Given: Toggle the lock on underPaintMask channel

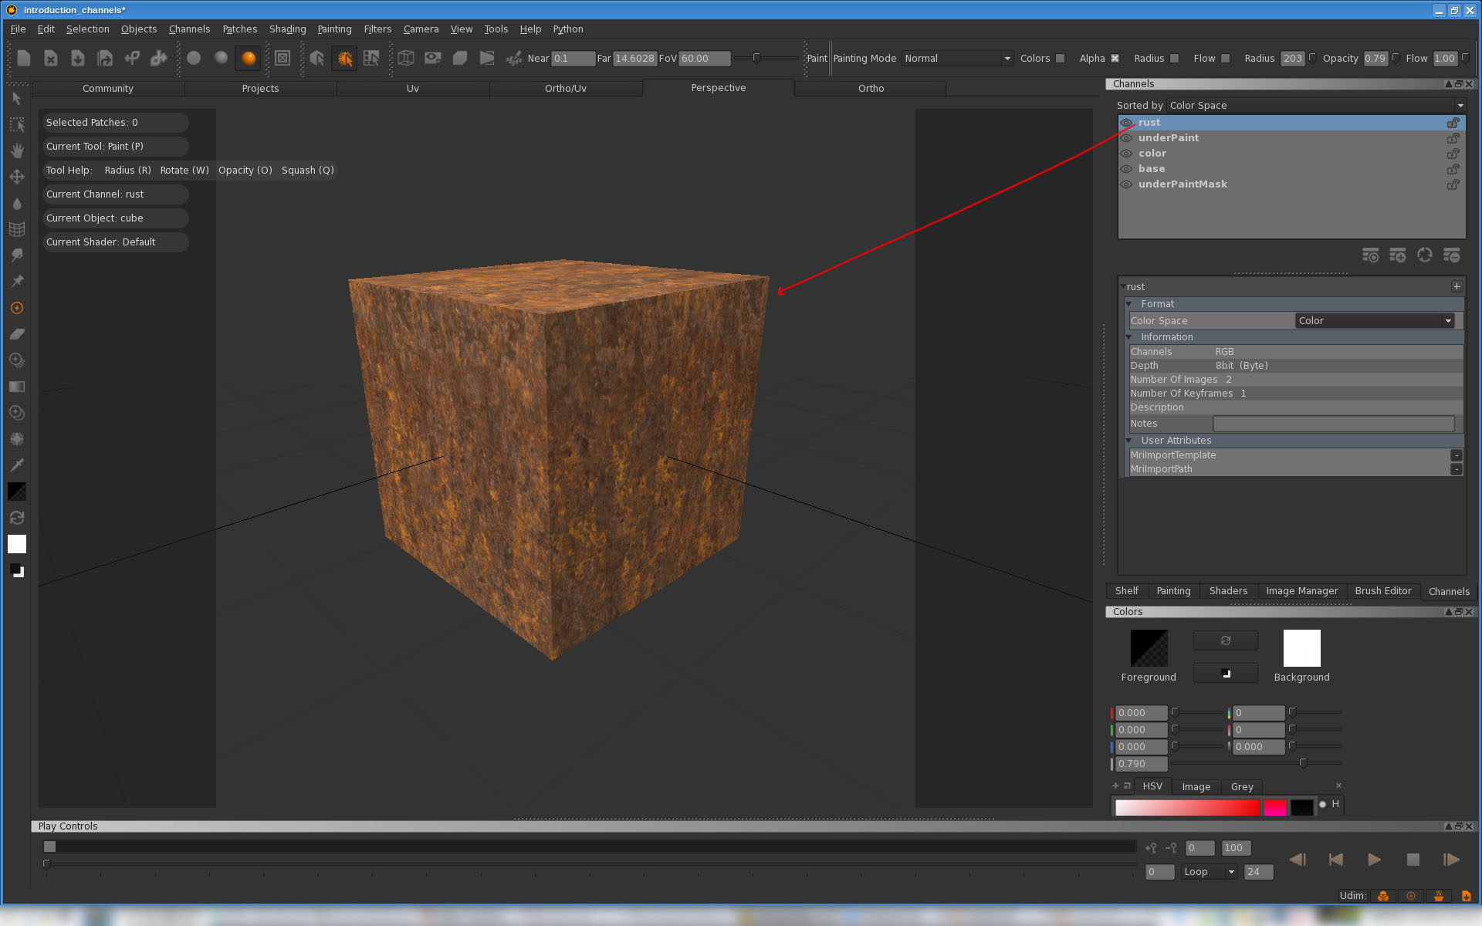Looking at the screenshot, I should [1453, 184].
